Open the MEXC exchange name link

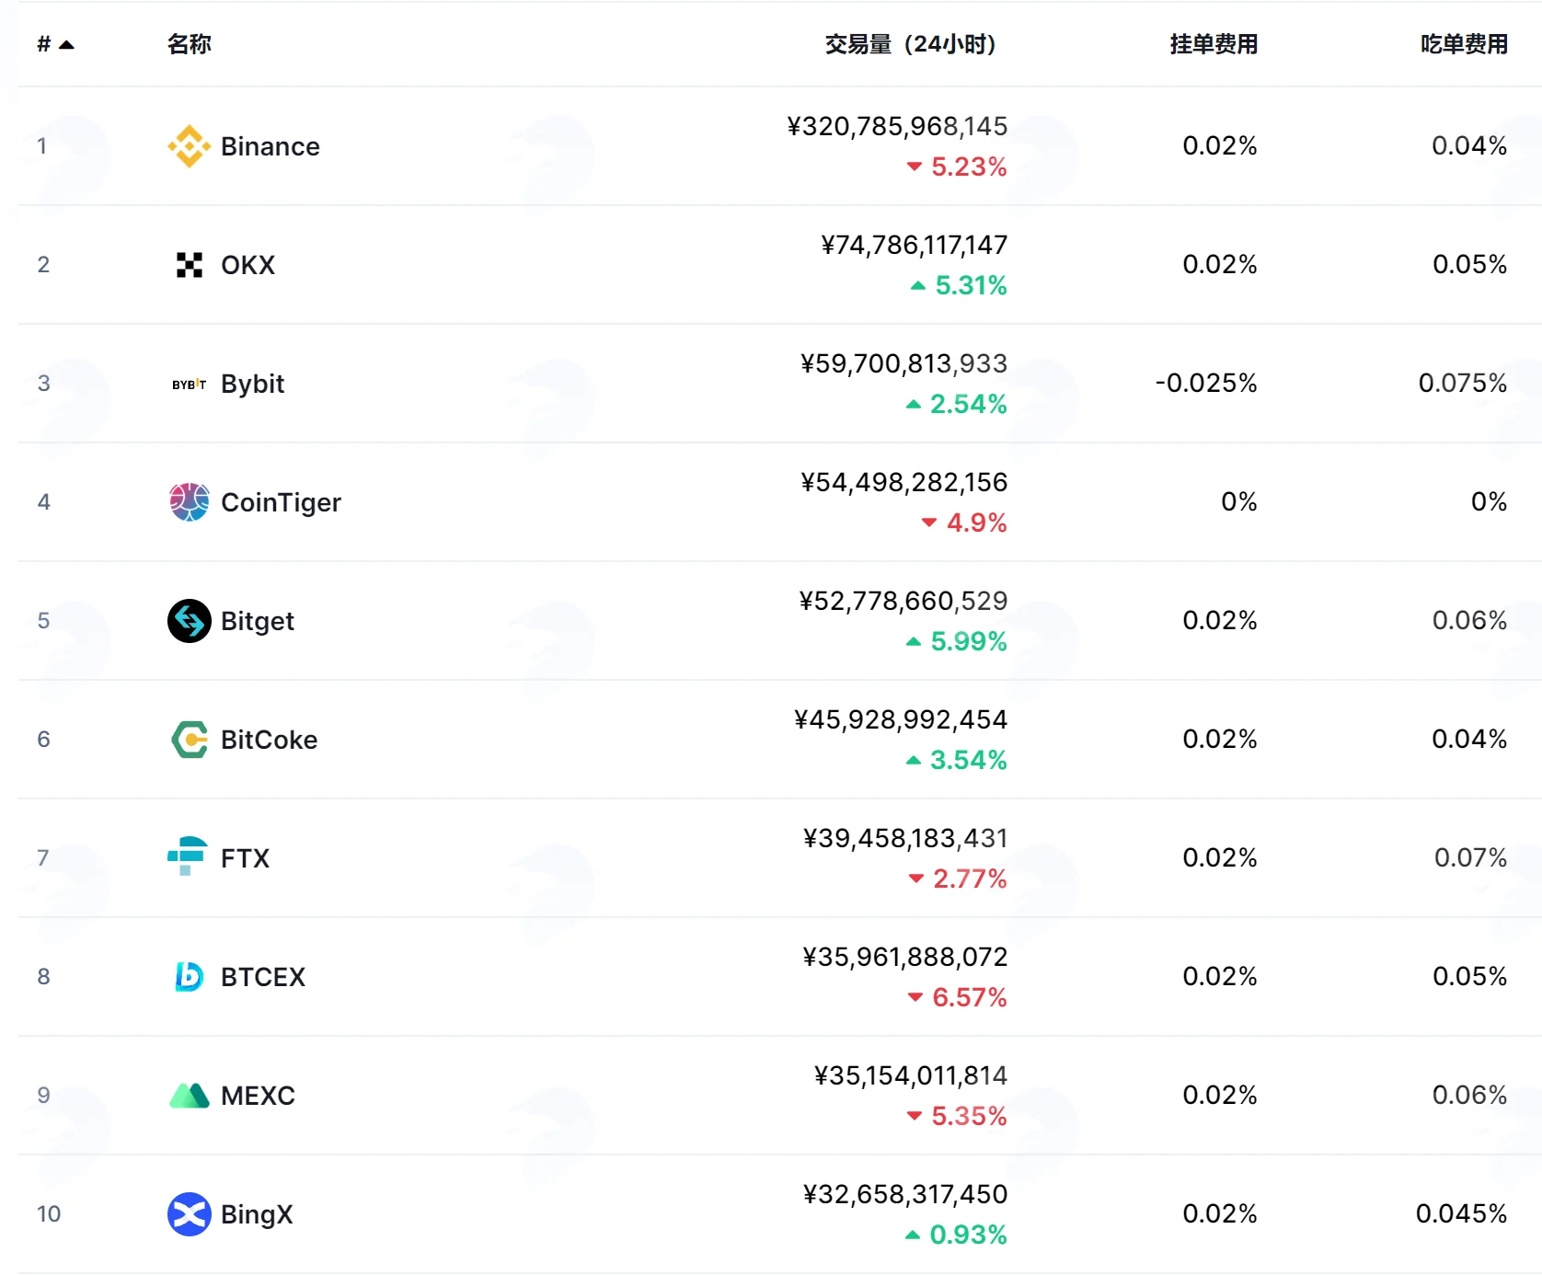pyautogui.click(x=258, y=1096)
